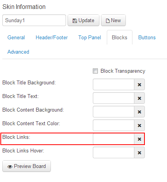Clear the Block Content Text Color value
The height and width of the screenshot is (182, 167).
point(139,125)
